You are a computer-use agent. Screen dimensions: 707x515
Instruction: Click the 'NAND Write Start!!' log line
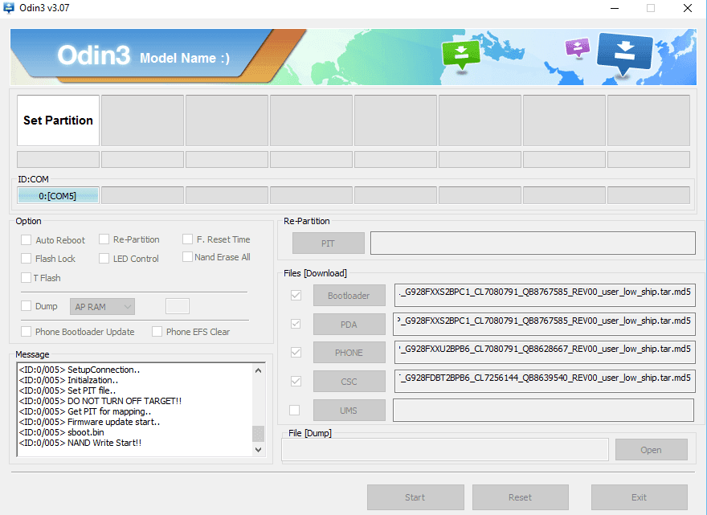80,443
